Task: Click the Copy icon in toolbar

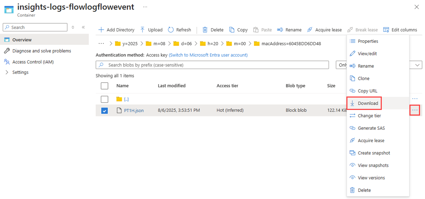Action: (x=232, y=30)
